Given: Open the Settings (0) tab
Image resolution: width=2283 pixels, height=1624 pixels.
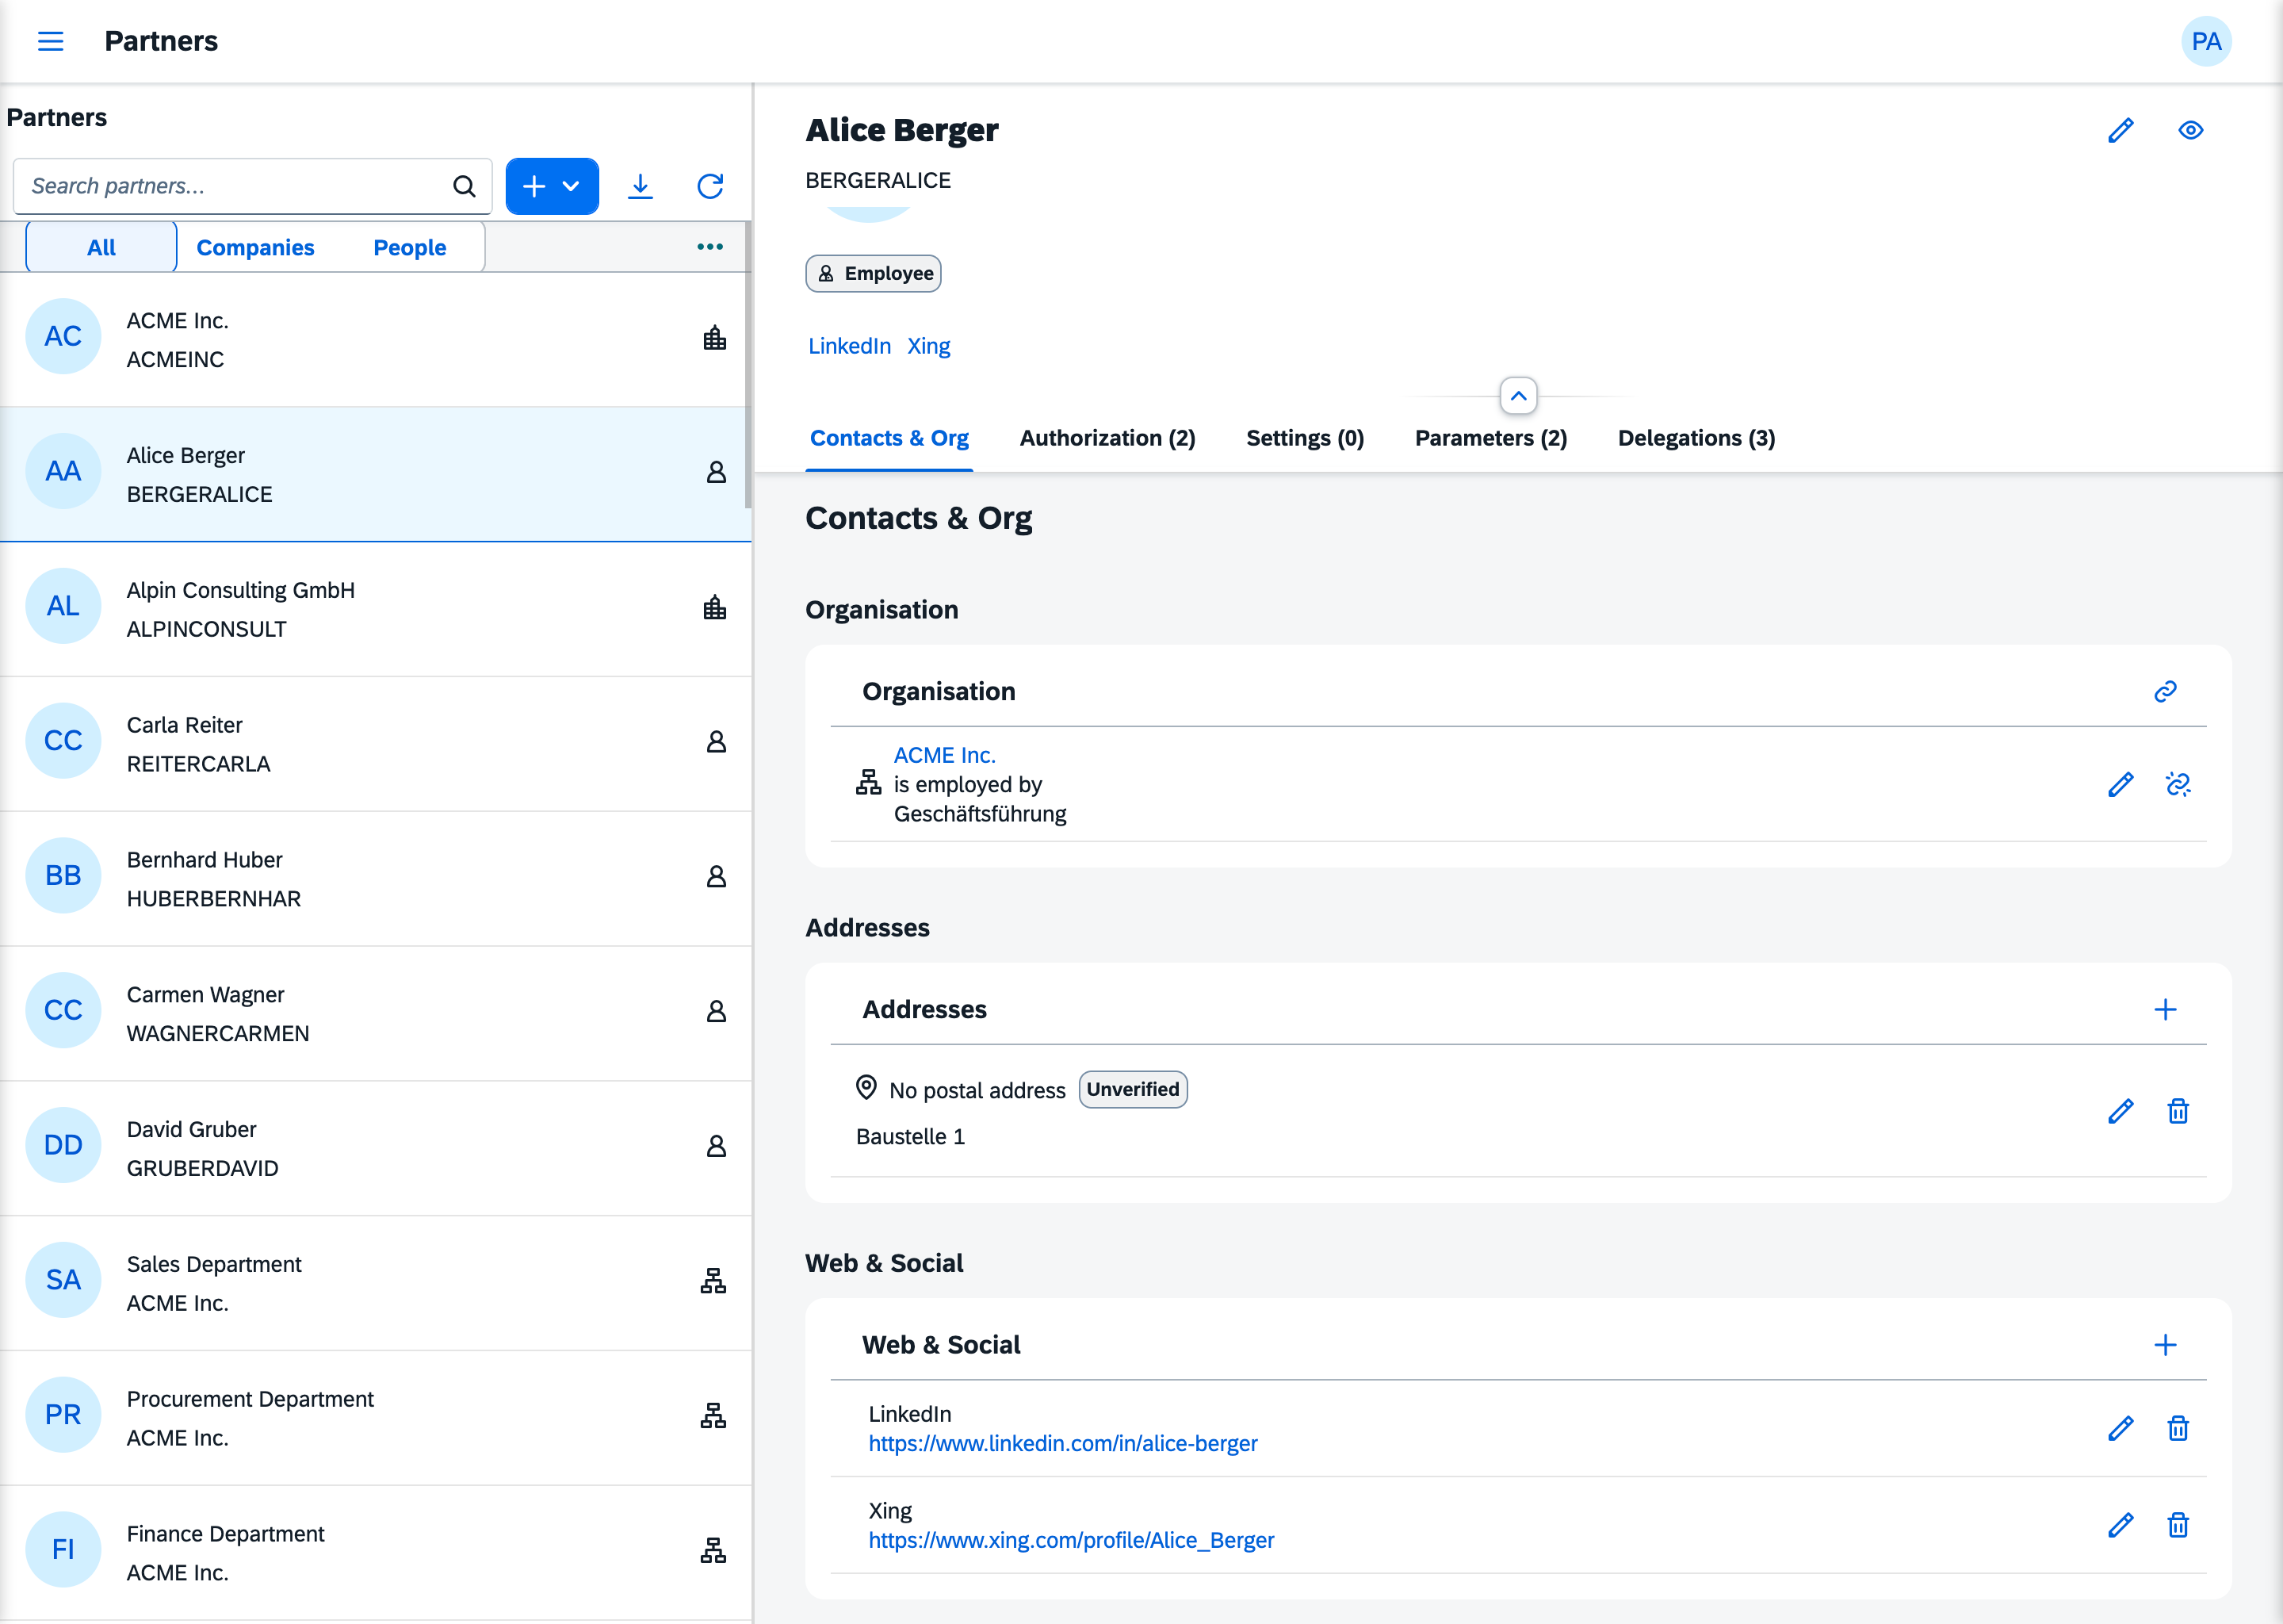Looking at the screenshot, I should pos(1305,438).
